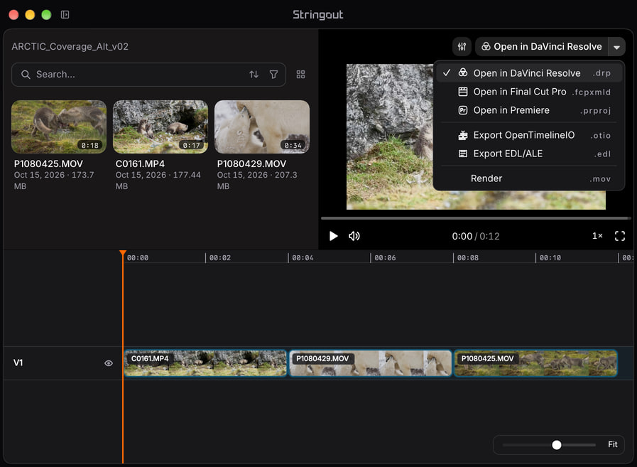The width and height of the screenshot is (637, 467).
Task: Click the 0:34 duration badge
Action: point(293,145)
